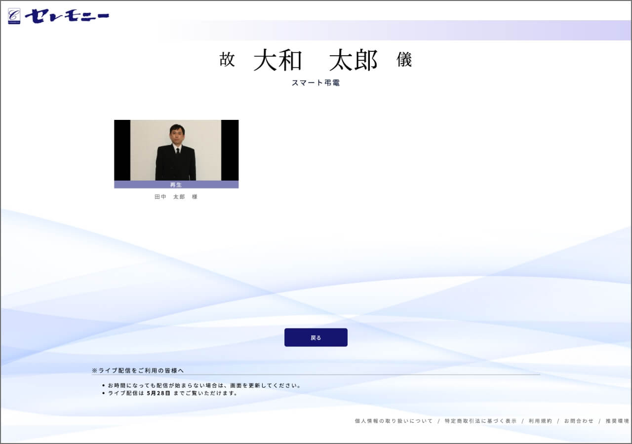The height and width of the screenshot is (444, 632).
Task: Open 個人情報の取り扱いについて footer link
Action: pyautogui.click(x=394, y=421)
